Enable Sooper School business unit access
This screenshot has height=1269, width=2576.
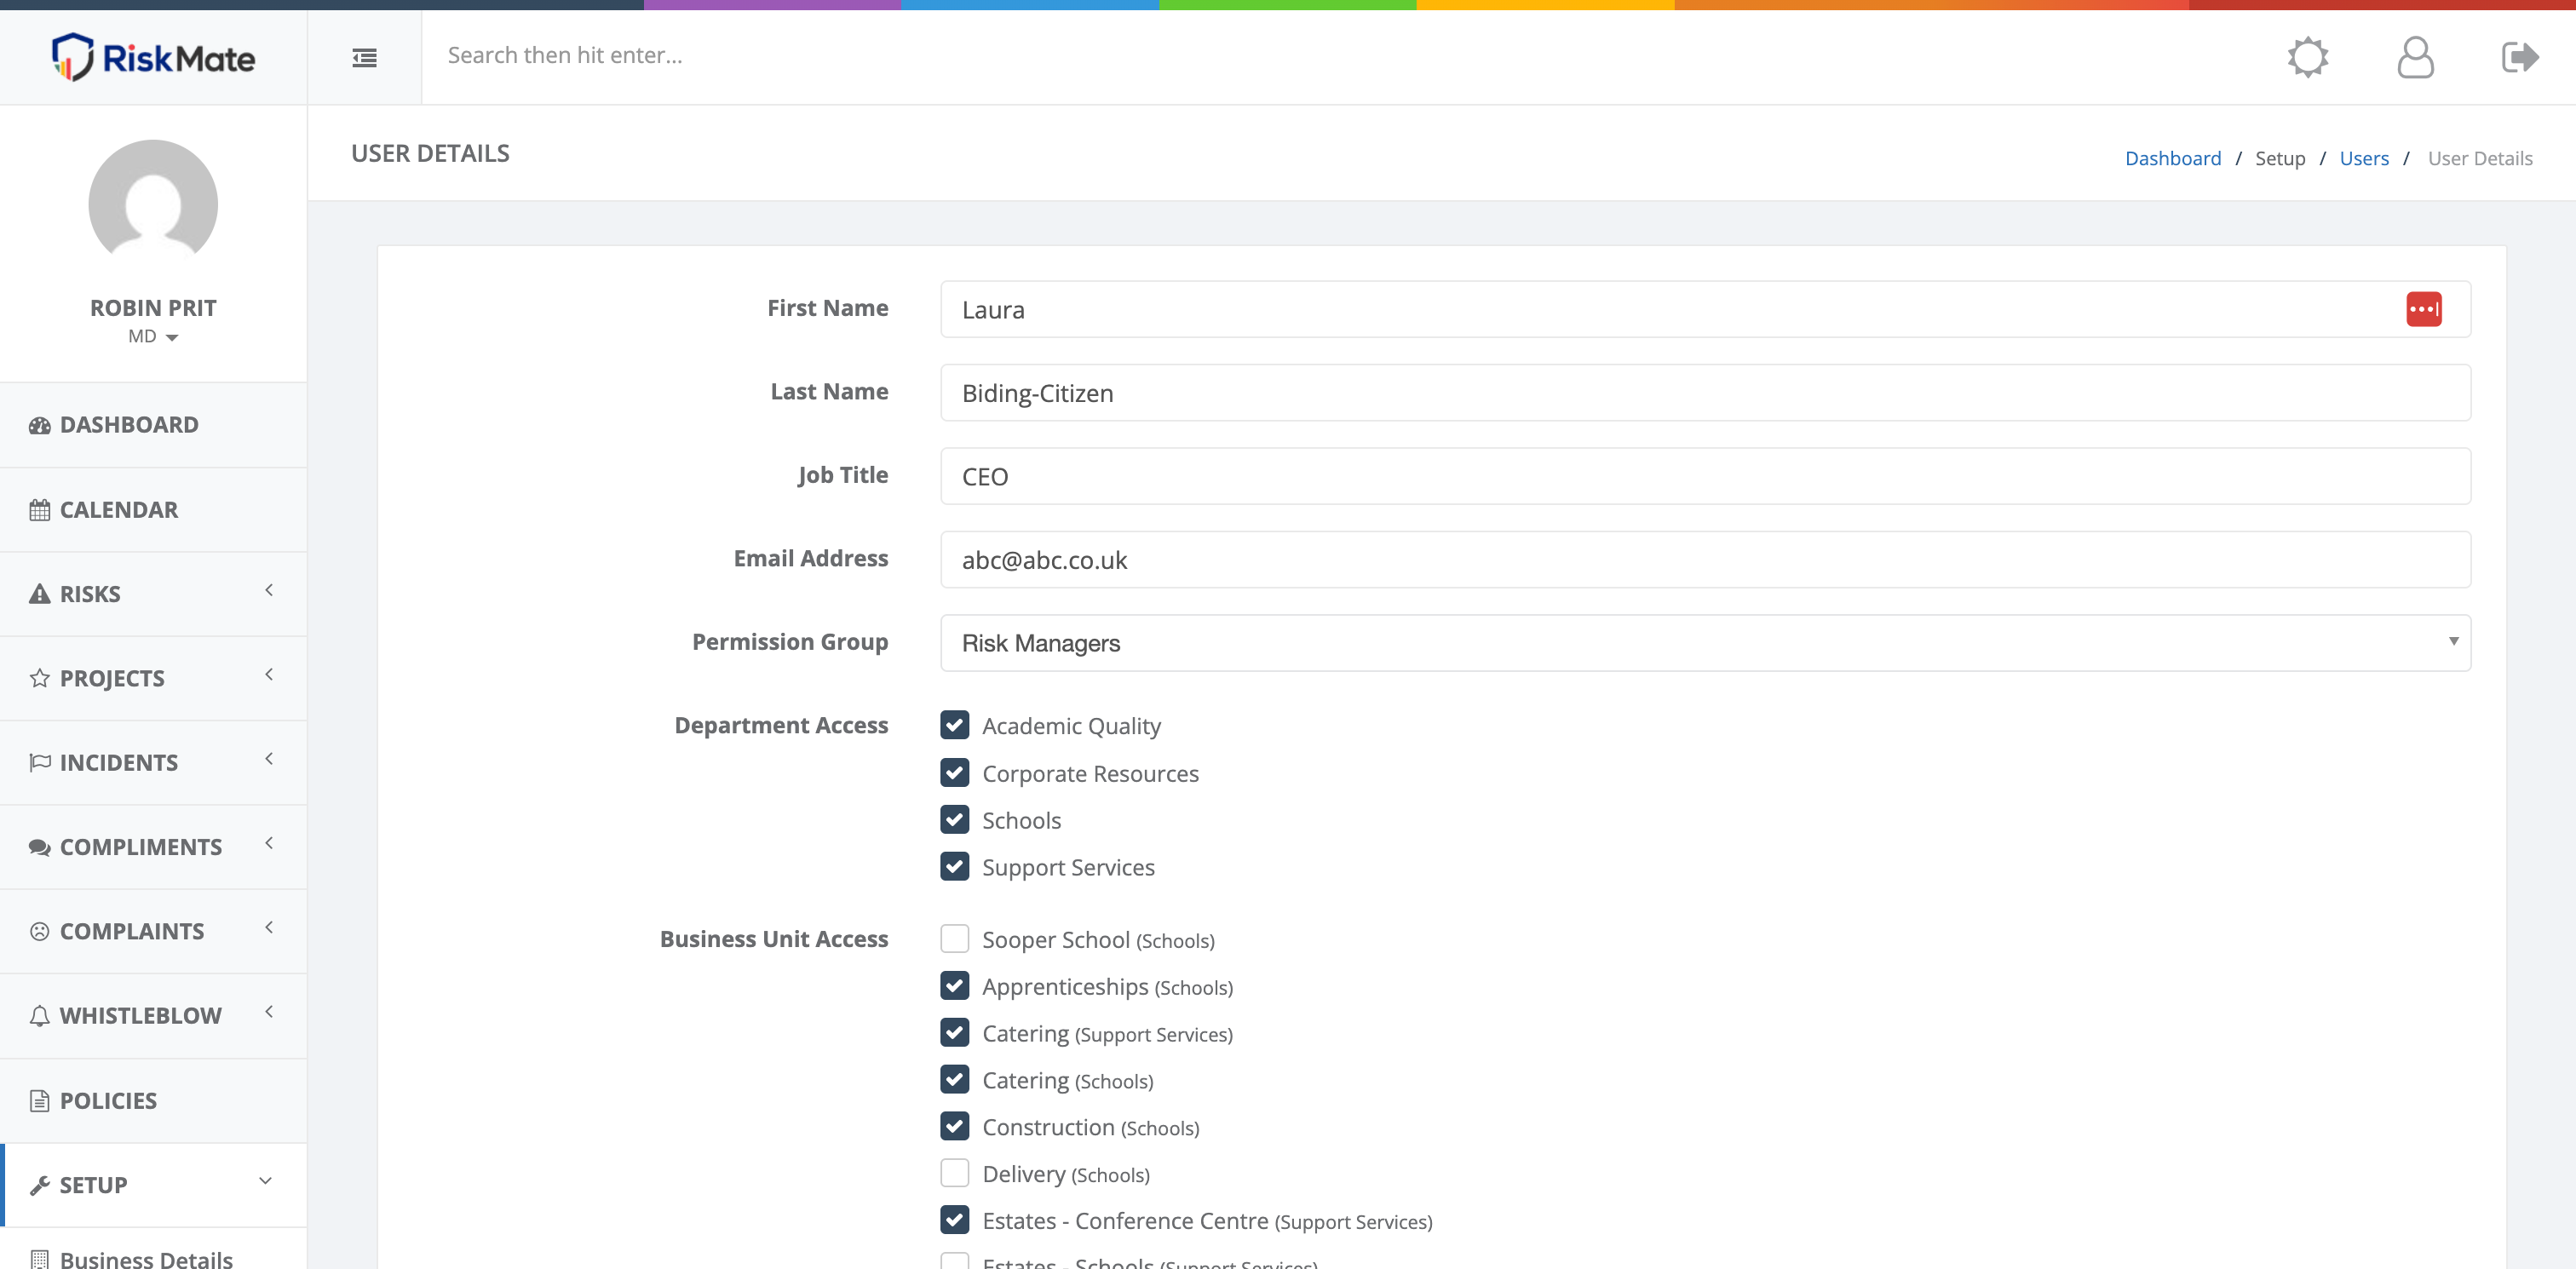point(954,939)
